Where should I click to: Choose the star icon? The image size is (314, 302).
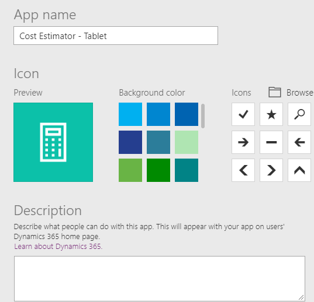(x=271, y=114)
